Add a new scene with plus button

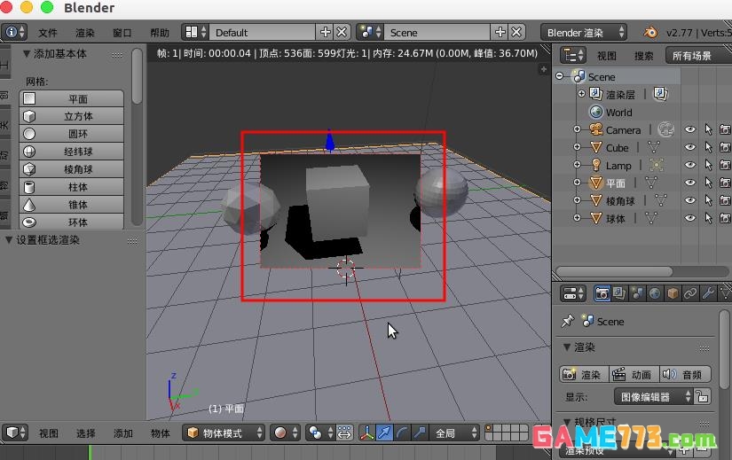[500, 32]
